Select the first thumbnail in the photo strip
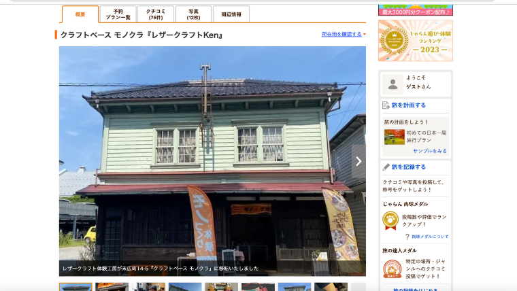The image size is (517, 291). [x=76, y=287]
